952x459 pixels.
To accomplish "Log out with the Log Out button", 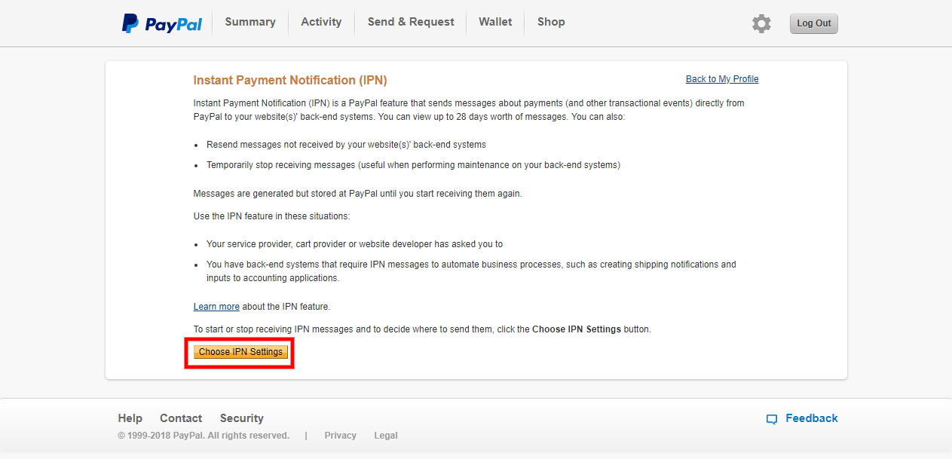I will [814, 23].
